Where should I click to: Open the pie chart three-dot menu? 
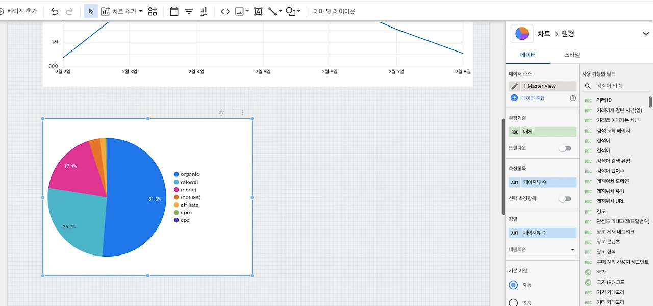[242, 113]
